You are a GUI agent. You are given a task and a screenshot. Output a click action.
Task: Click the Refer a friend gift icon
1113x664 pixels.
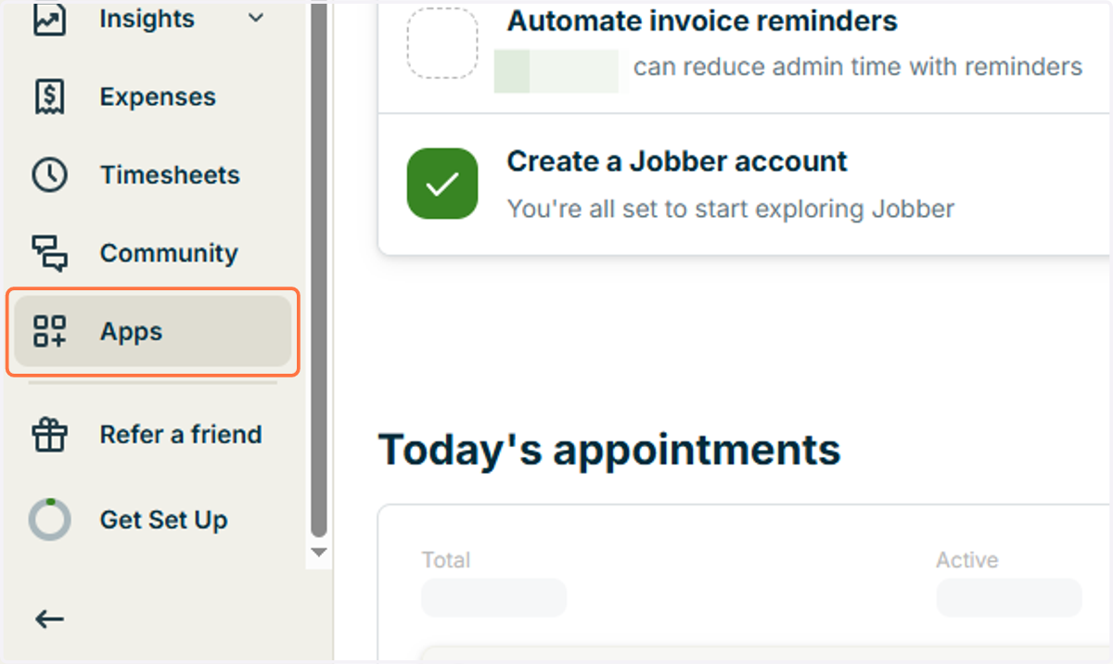point(49,434)
